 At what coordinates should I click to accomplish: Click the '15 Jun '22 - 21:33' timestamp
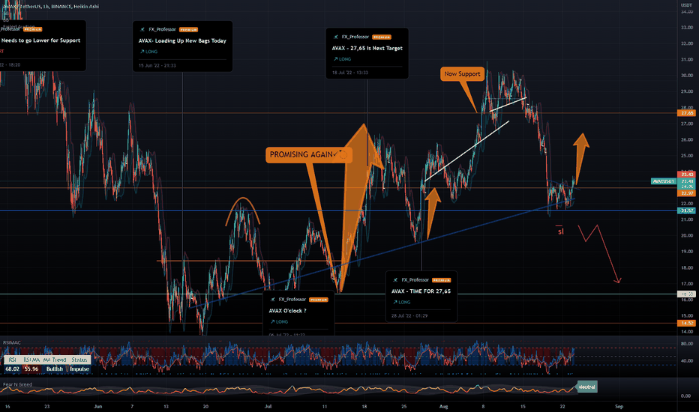coord(157,65)
